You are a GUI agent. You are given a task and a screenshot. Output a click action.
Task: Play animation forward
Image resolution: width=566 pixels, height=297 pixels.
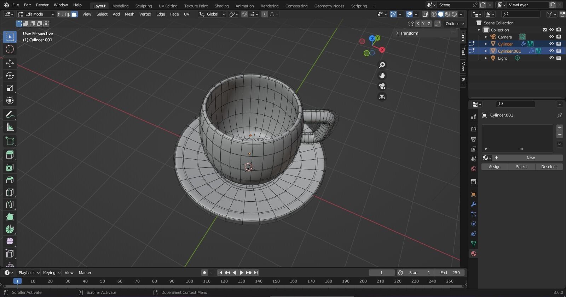241,273
